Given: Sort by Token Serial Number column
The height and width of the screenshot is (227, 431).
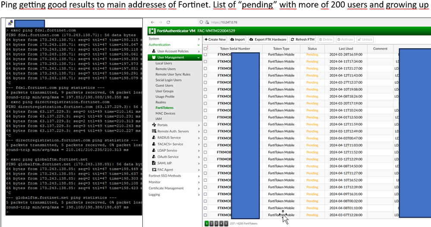Looking at the screenshot, I should [235, 49].
